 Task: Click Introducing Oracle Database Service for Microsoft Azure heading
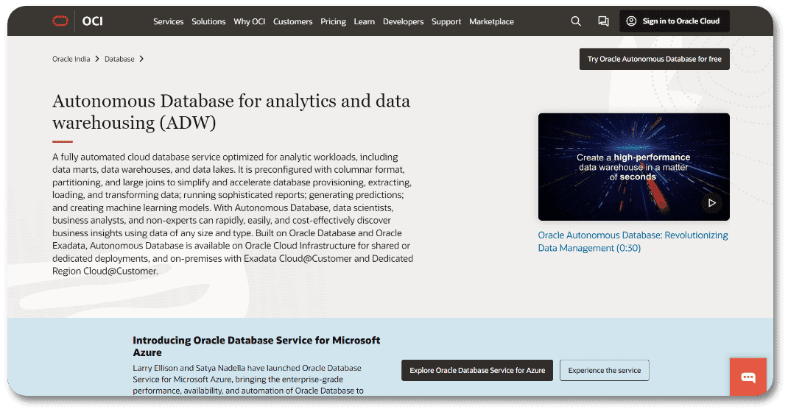tap(256, 347)
